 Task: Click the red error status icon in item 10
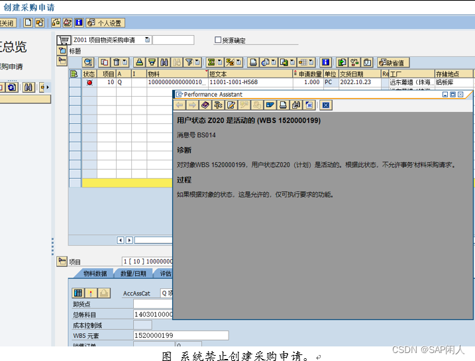[x=89, y=82]
